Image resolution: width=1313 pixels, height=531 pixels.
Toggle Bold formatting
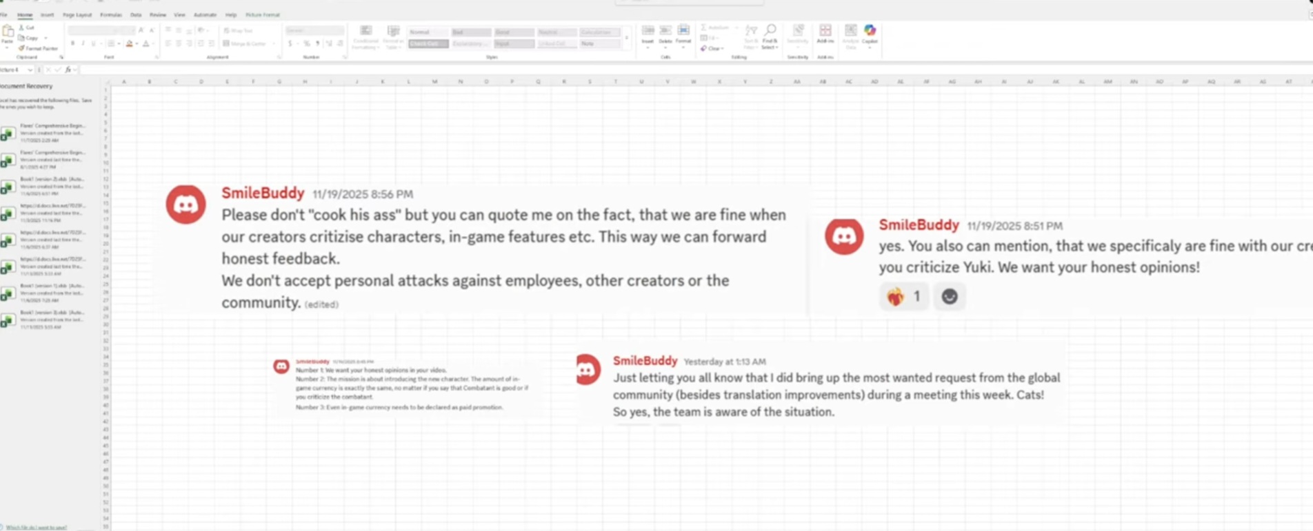click(72, 43)
